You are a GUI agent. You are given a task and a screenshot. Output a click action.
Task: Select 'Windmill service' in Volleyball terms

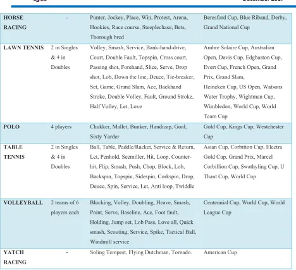109,242
